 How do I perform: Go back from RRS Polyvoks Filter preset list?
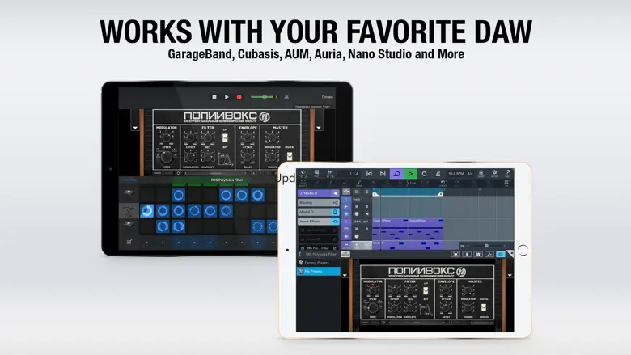tap(300, 254)
